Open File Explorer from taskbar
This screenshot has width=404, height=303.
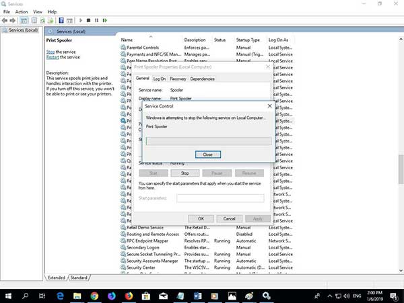tap(77, 296)
